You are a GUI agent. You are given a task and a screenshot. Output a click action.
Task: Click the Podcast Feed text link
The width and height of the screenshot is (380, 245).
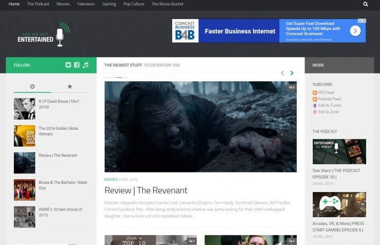tap(329, 99)
